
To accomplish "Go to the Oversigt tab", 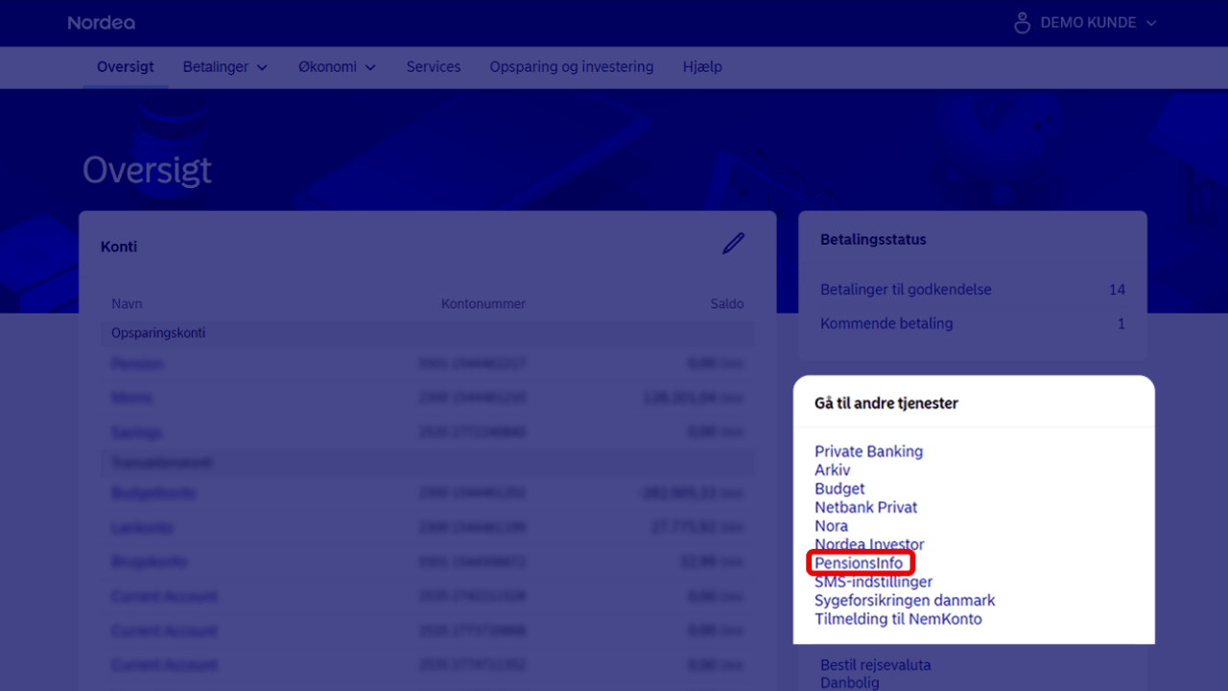I will point(126,67).
